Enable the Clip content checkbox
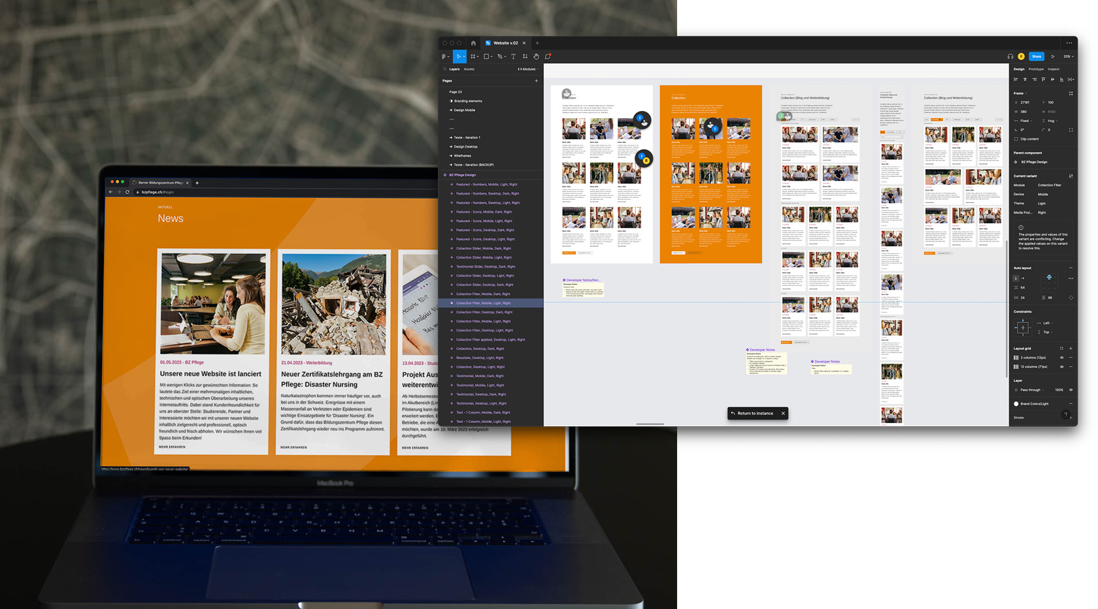 coord(1016,139)
